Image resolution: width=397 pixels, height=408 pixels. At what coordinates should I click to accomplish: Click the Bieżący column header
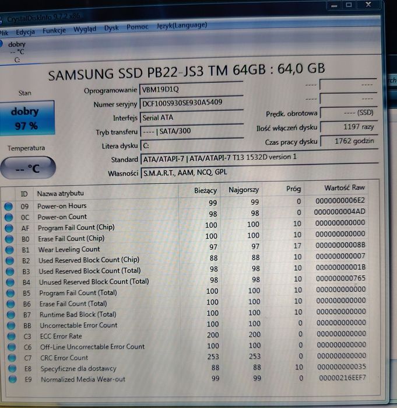point(199,191)
